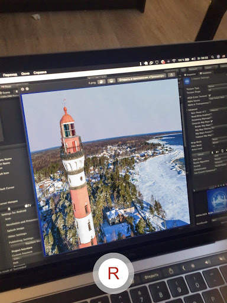The width and height of the screenshot is (227, 303).
Task: Toggle the Streaming Mipmaps checkbox
Action: click(211, 118)
